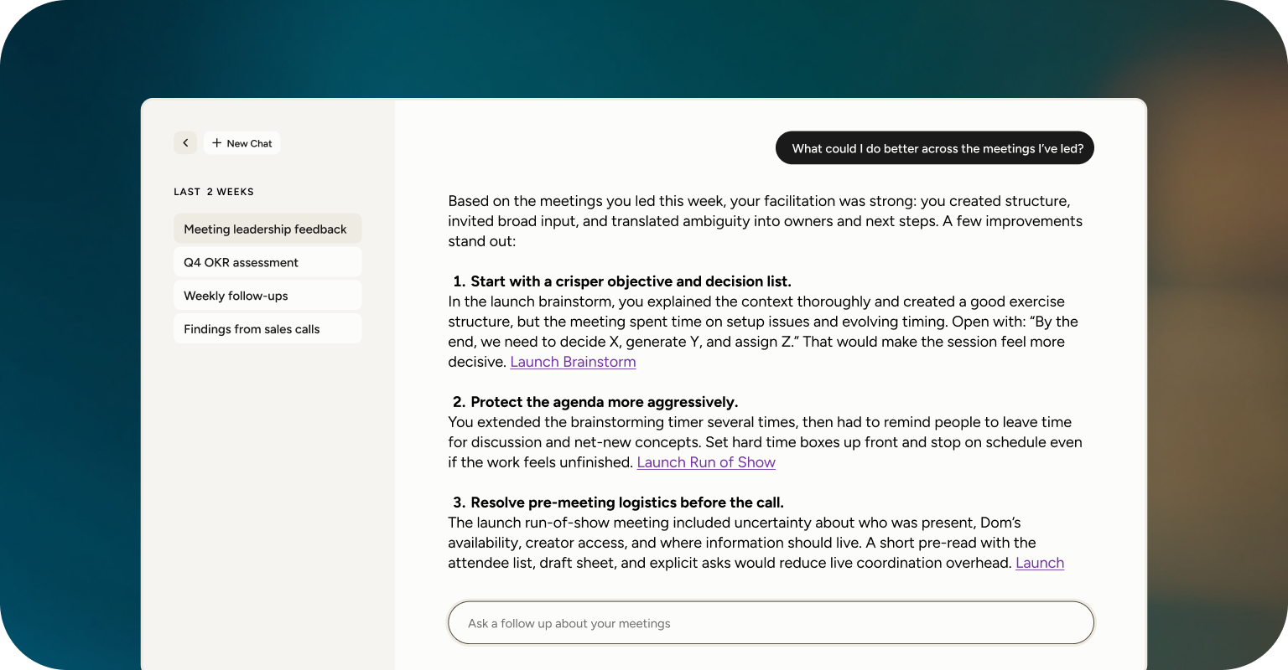Viewport: 1288px width, 670px height.
Task: Click paragraph describing the launch brainstorm setup
Action: pos(763,332)
